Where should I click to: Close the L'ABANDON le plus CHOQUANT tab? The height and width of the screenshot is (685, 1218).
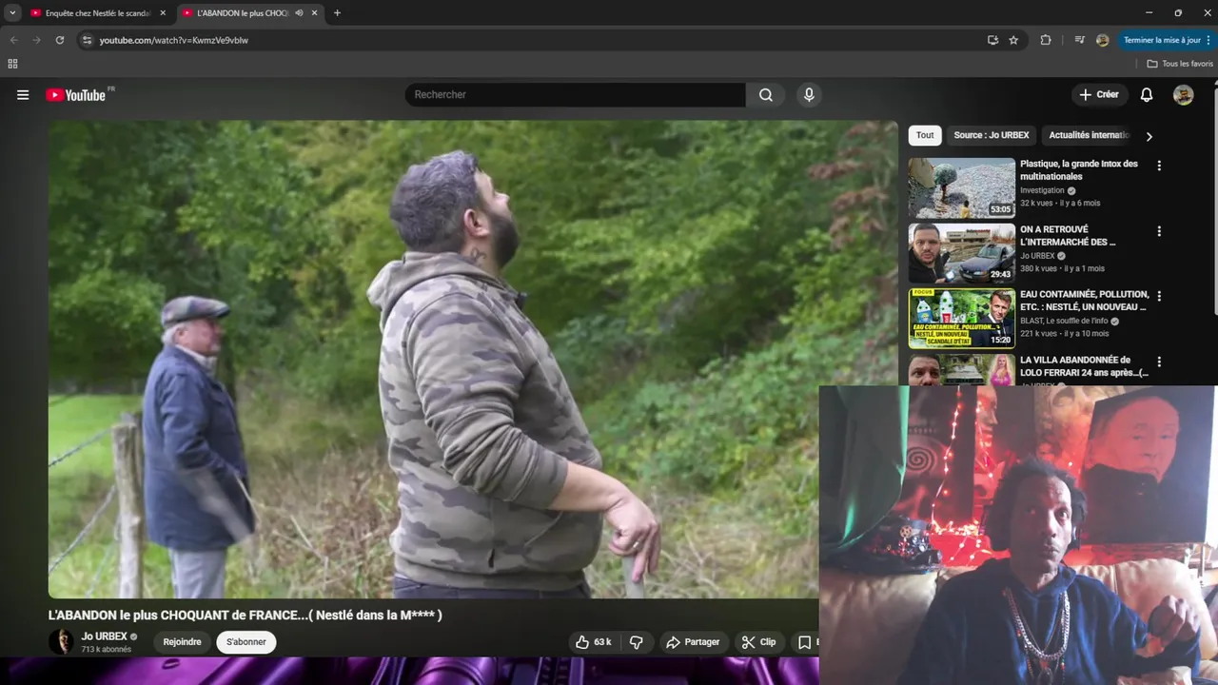[314, 13]
